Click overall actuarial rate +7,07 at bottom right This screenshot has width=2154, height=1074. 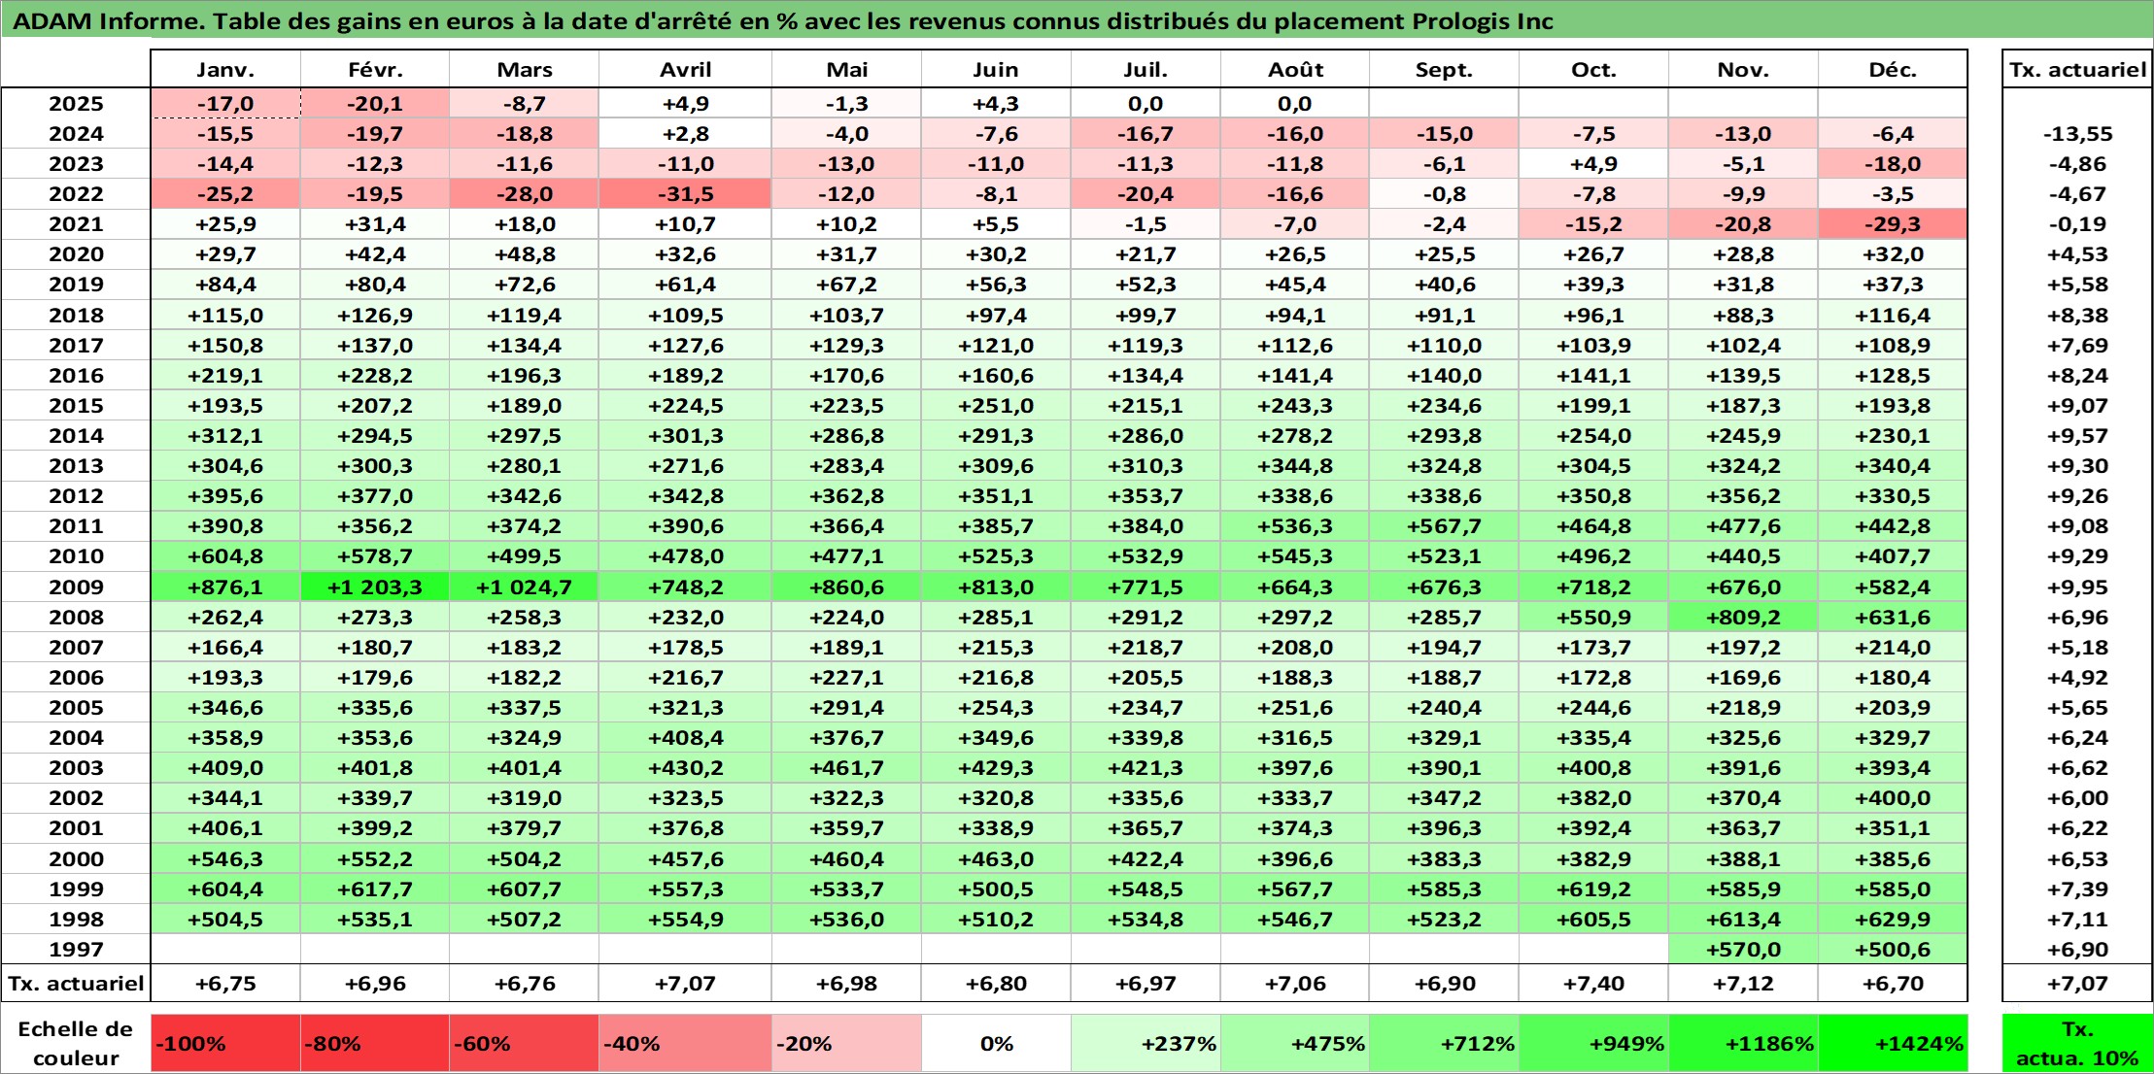click(2077, 984)
